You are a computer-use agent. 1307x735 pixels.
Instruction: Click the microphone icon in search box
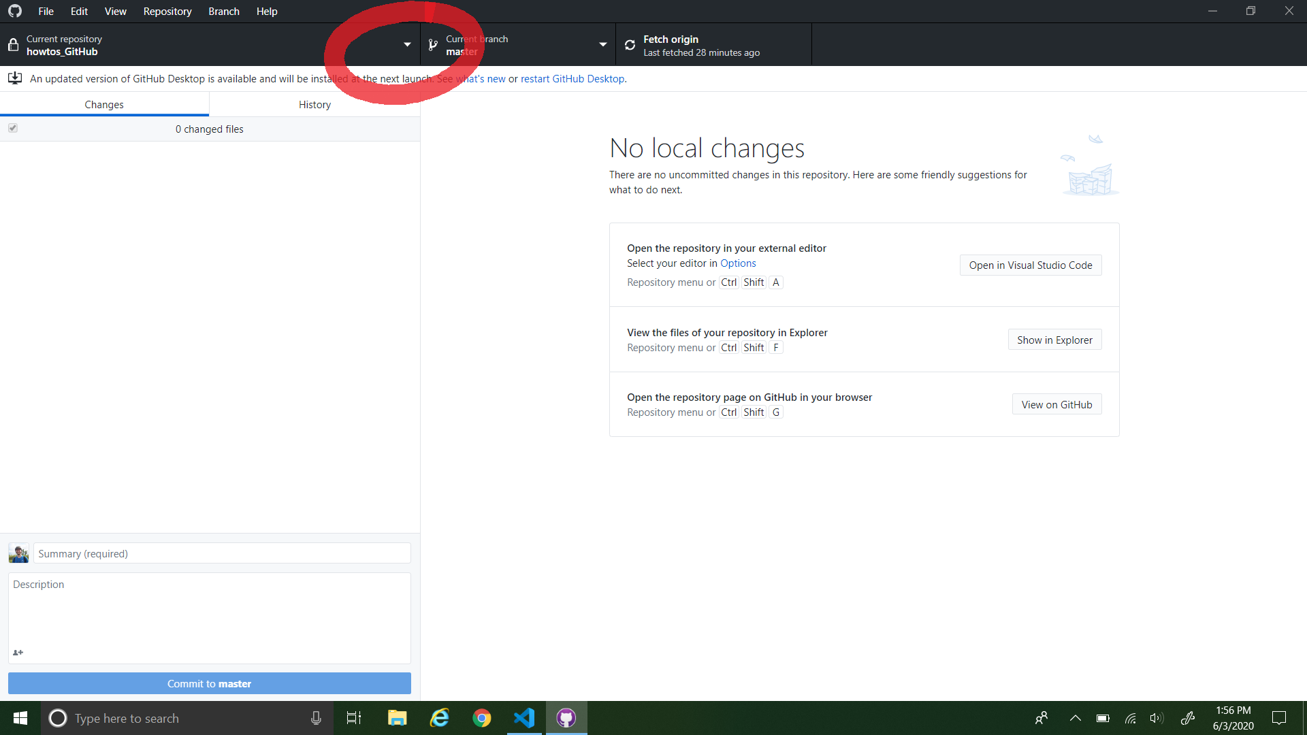(x=316, y=718)
